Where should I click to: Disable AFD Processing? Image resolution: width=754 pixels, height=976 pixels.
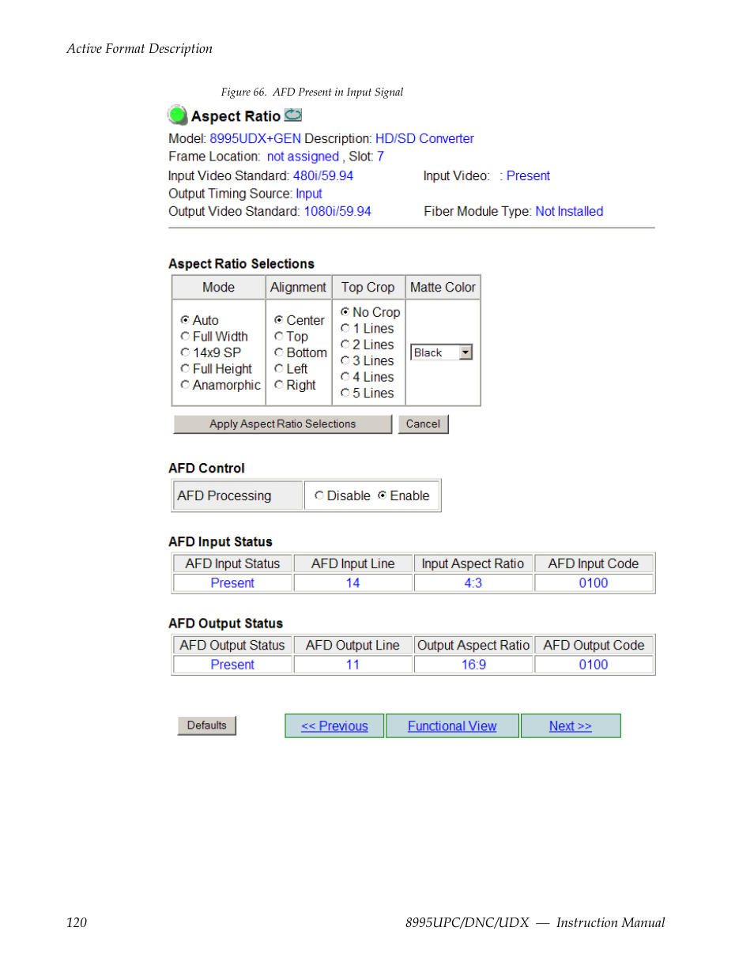click(x=319, y=496)
